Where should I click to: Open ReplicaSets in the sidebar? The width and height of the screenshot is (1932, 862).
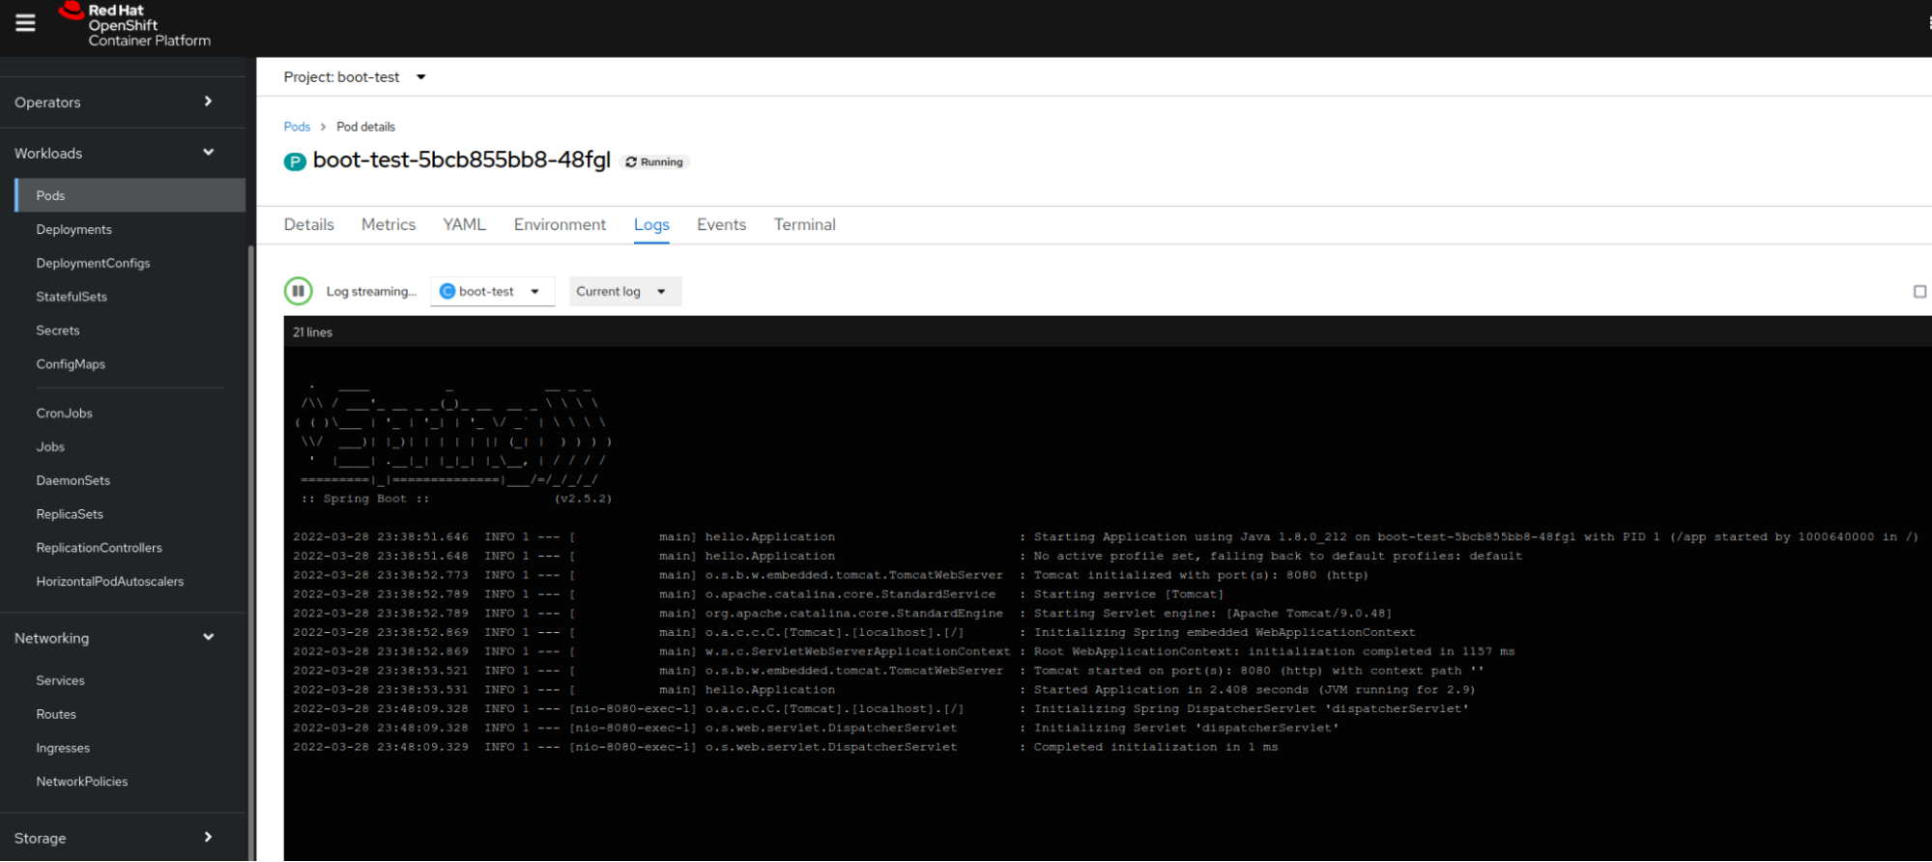[x=70, y=514]
